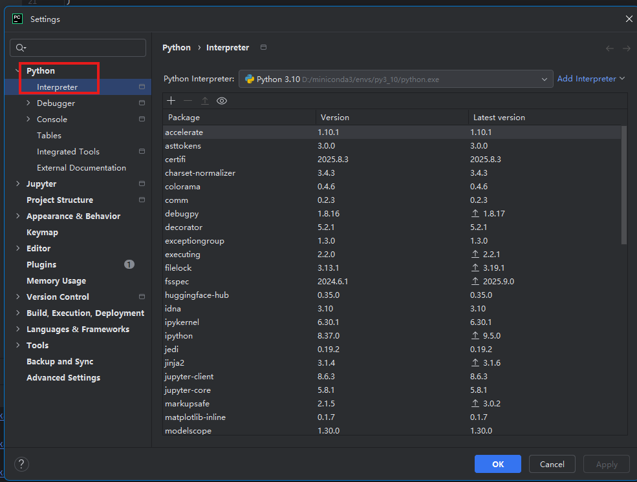Toggle show early releases eye icon

(x=222, y=101)
